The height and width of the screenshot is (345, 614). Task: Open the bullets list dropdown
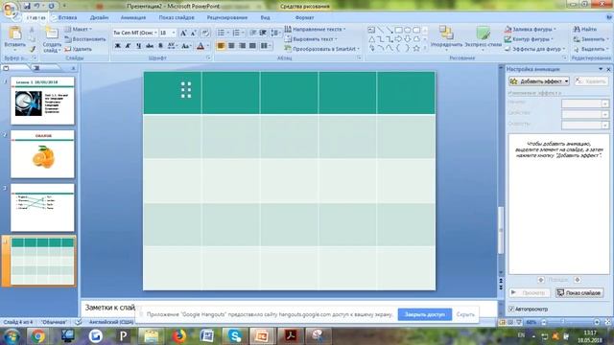[x=228, y=33]
